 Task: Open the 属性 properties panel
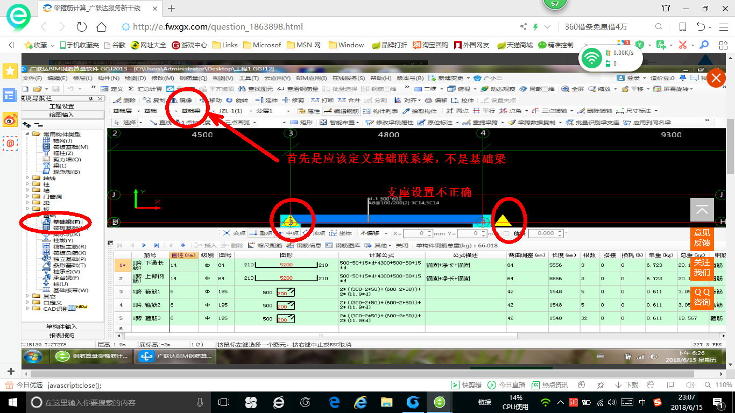click(x=309, y=111)
